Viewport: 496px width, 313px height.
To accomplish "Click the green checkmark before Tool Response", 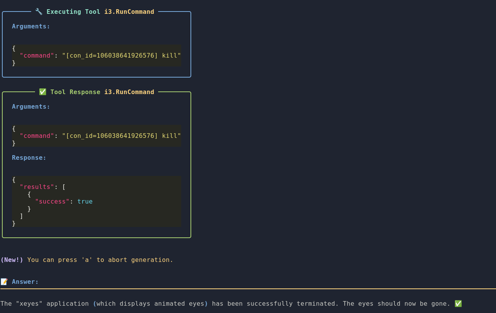I will tap(42, 92).
